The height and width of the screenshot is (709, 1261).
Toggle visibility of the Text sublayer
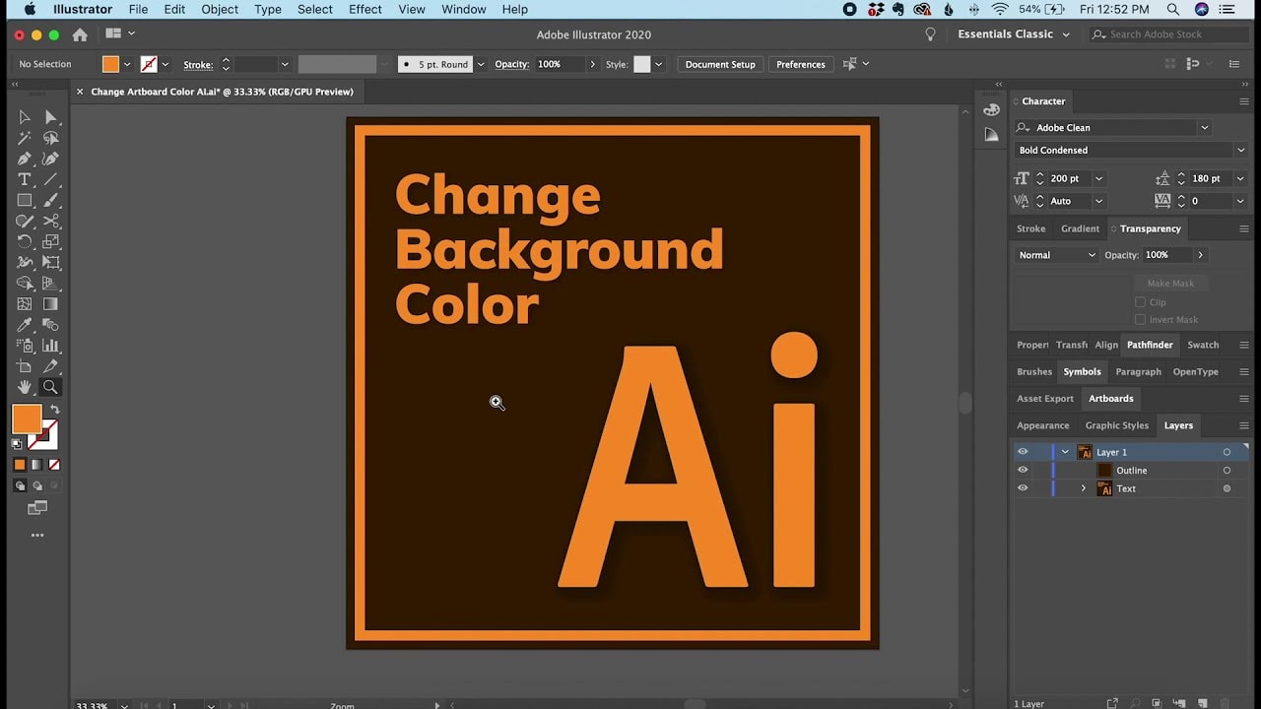click(x=1023, y=488)
